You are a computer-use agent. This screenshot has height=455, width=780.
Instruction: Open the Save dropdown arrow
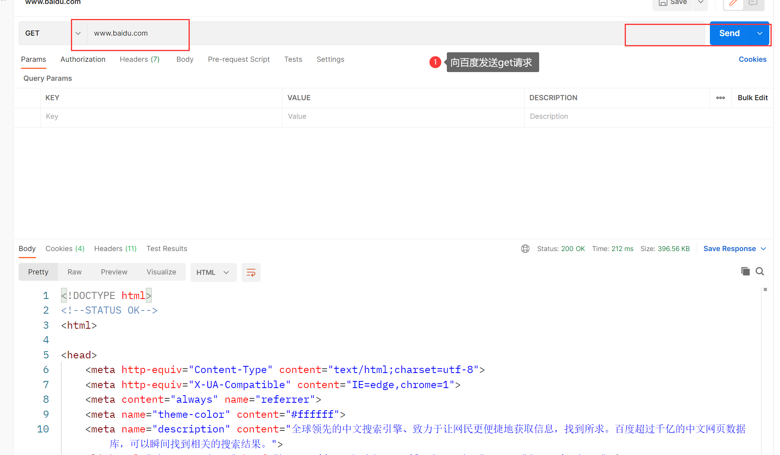coord(700,3)
